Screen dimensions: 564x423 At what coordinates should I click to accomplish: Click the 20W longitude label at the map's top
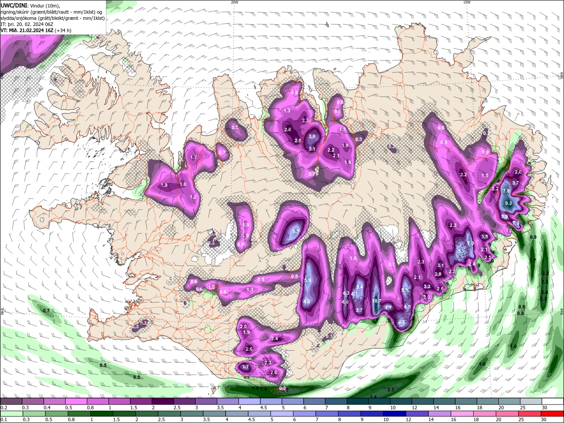click(x=234, y=2)
